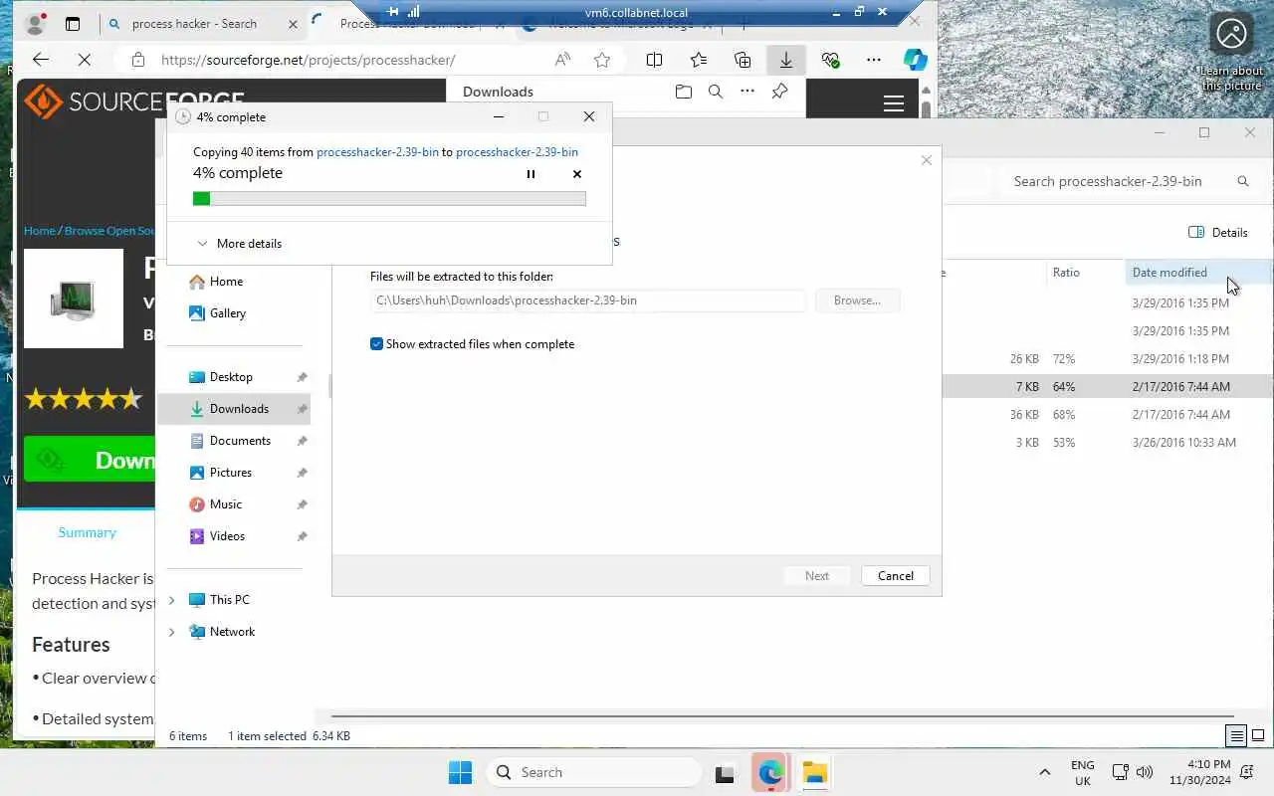Open network tray icon
Image resolution: width=1274 pixels, height=796 pixels.
coord(1120,772)
